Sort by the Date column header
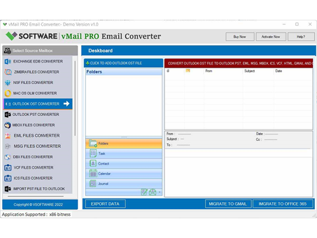Screen dimensions: 317x238 pyautogui.click(x=278, y=71)
